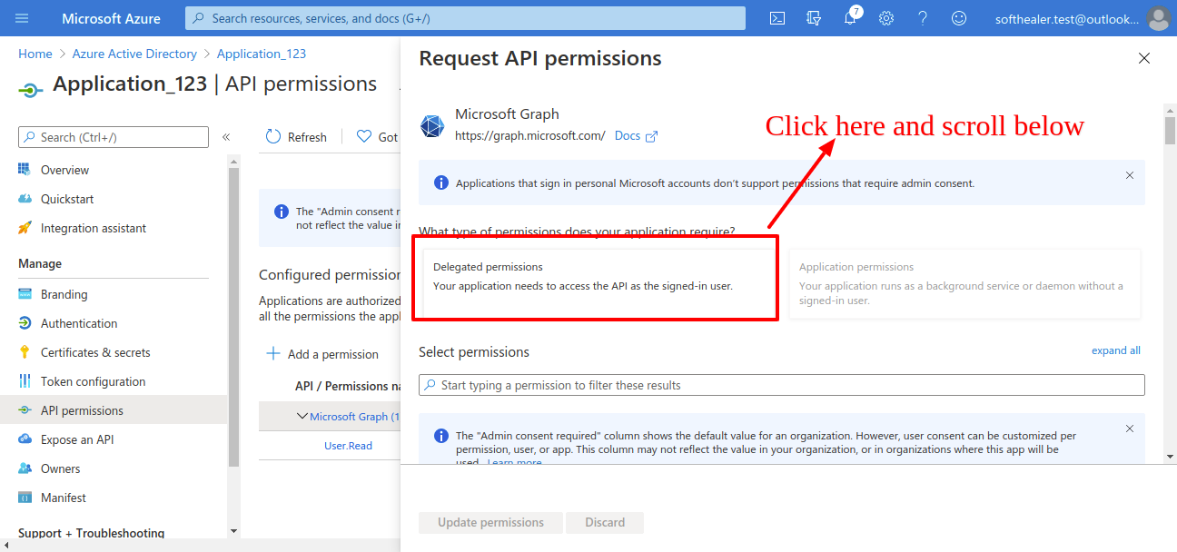Click the panel vertical scrollbar thumb
The width and height of the screenshot is (1177, 552).
click(1170, 131)
